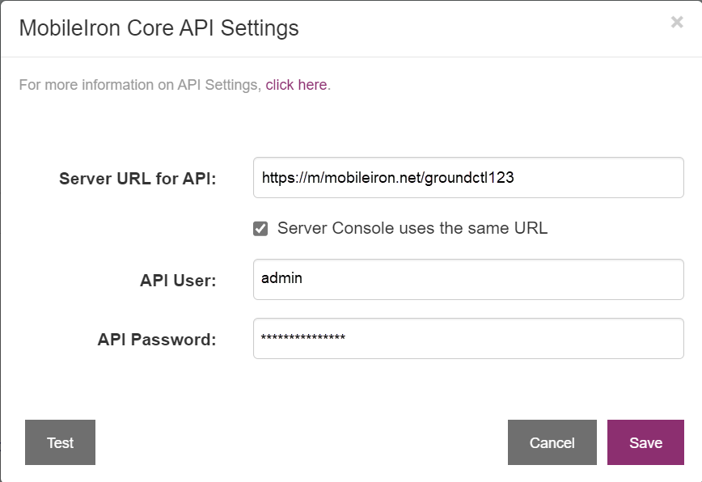Click the 'MobileIron Core API Settings' title
The height and width of the screenshot is (482, 702).
(159, 28)
